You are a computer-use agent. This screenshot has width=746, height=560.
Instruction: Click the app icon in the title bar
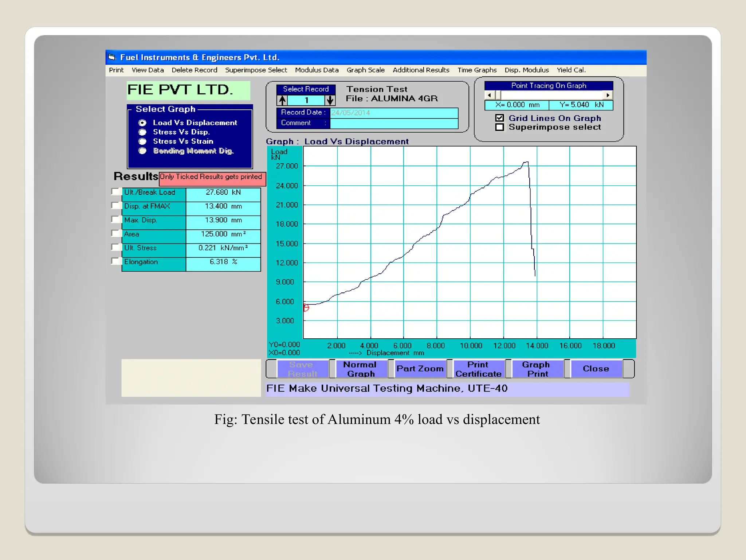click(x=112, y=57)
